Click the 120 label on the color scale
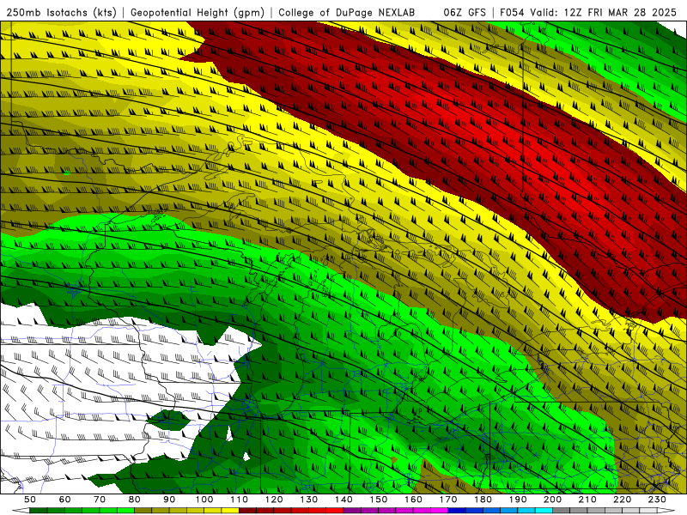The height and width of the screenshot is (515, 687). (274, 500)
